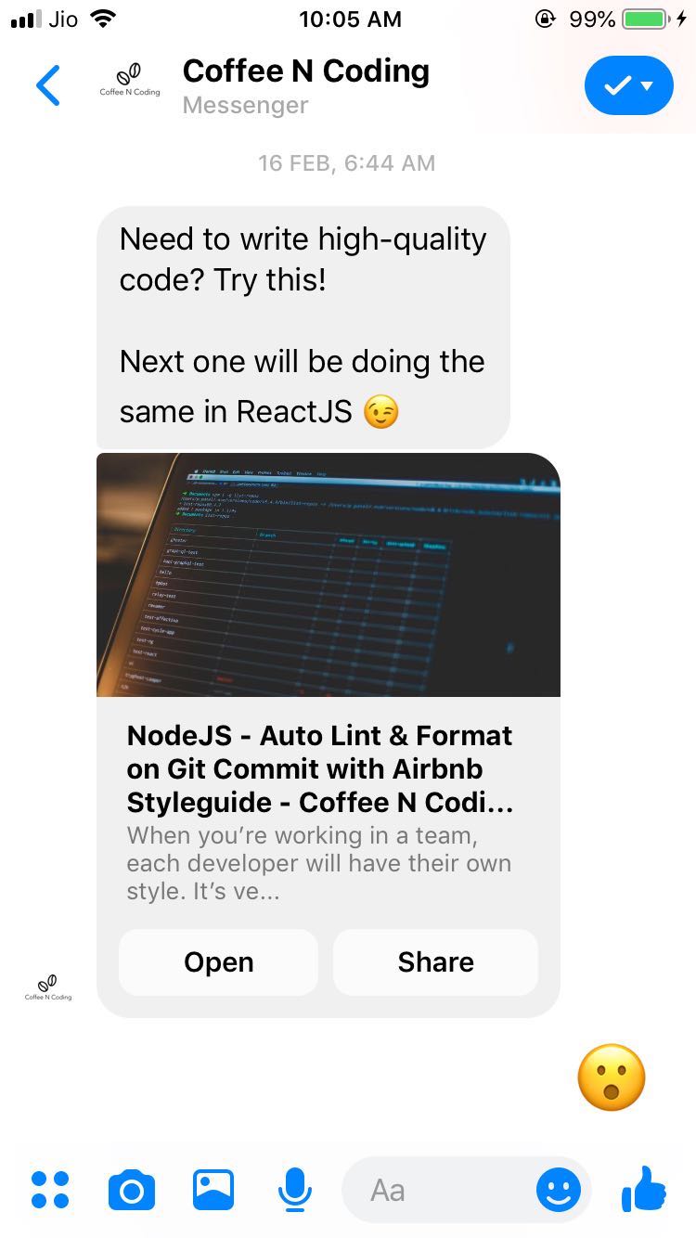Open the NodeJS Auto Lint & Format article title

[320, 768]
